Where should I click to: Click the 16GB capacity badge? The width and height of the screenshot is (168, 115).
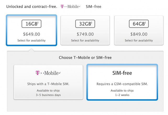(x=31, y=24)
